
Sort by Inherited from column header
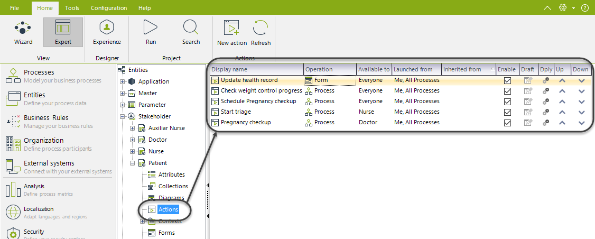coord(469,69)
